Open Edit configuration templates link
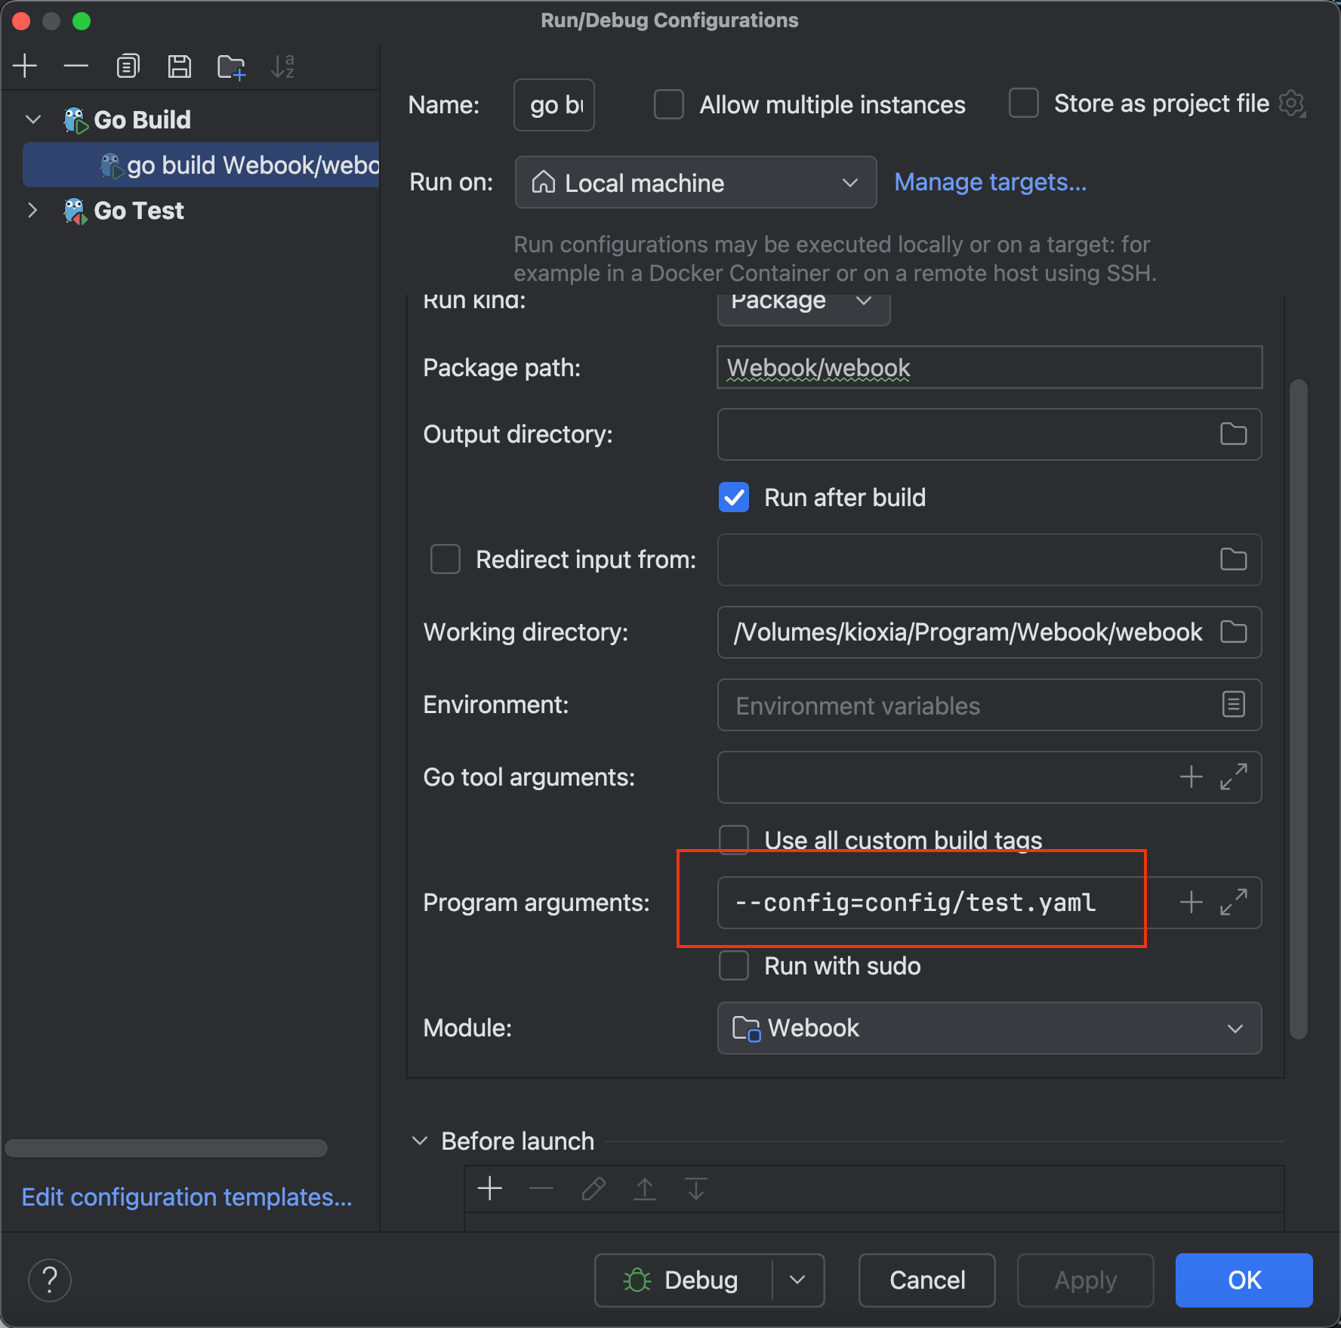 click(187, 1197)
